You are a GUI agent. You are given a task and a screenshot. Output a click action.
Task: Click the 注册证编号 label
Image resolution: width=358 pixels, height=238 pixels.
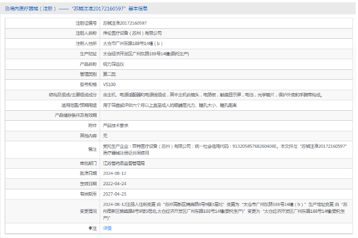click(x=86, y=23)
